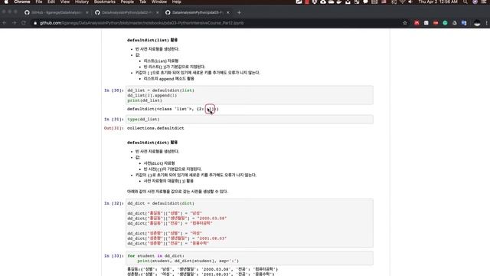Screen dimensions: 490x276
Task: Click the In [30] cell prompt
Action: 114,90
